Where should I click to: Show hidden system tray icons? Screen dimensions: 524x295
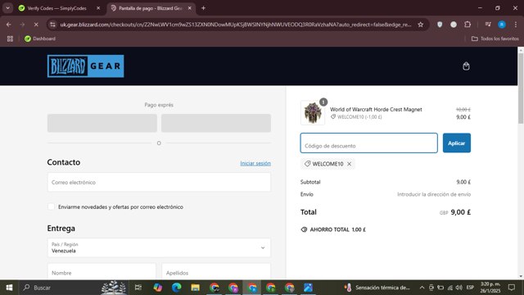click(x=422, y=288)
